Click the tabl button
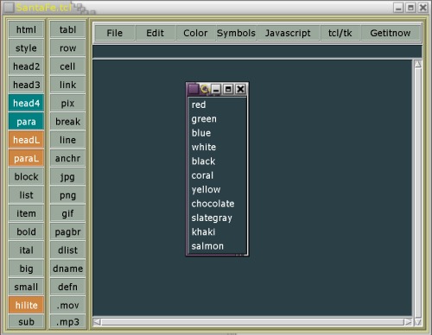The image size is (432, 335). click(67, 29)
